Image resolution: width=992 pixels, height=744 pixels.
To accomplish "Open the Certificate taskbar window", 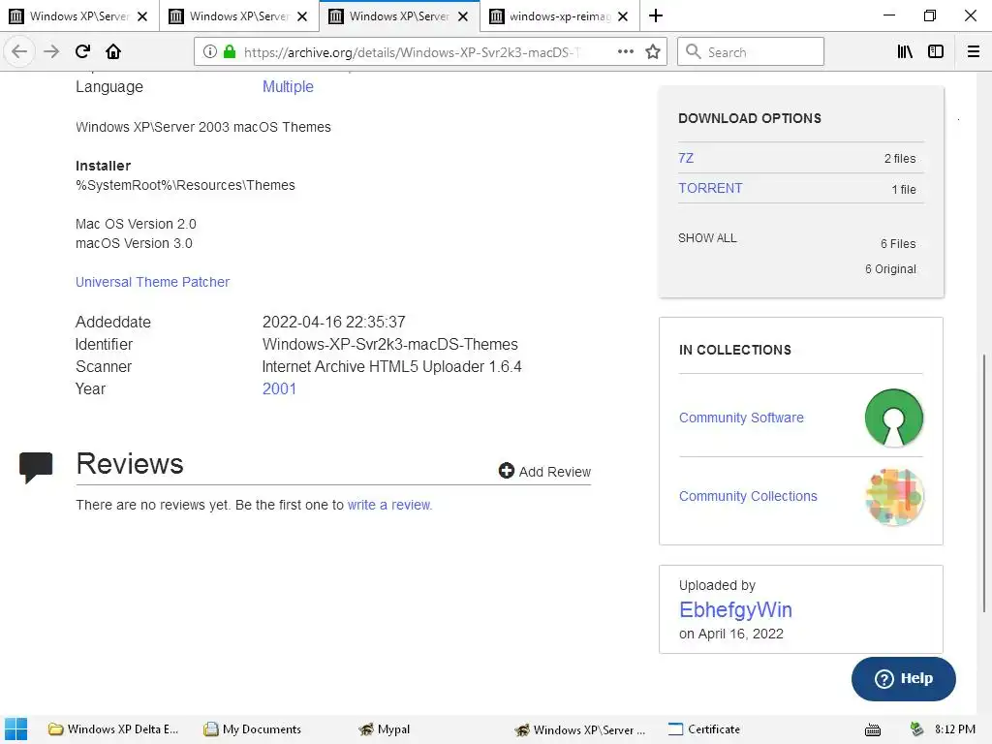I will click(704, 729).
